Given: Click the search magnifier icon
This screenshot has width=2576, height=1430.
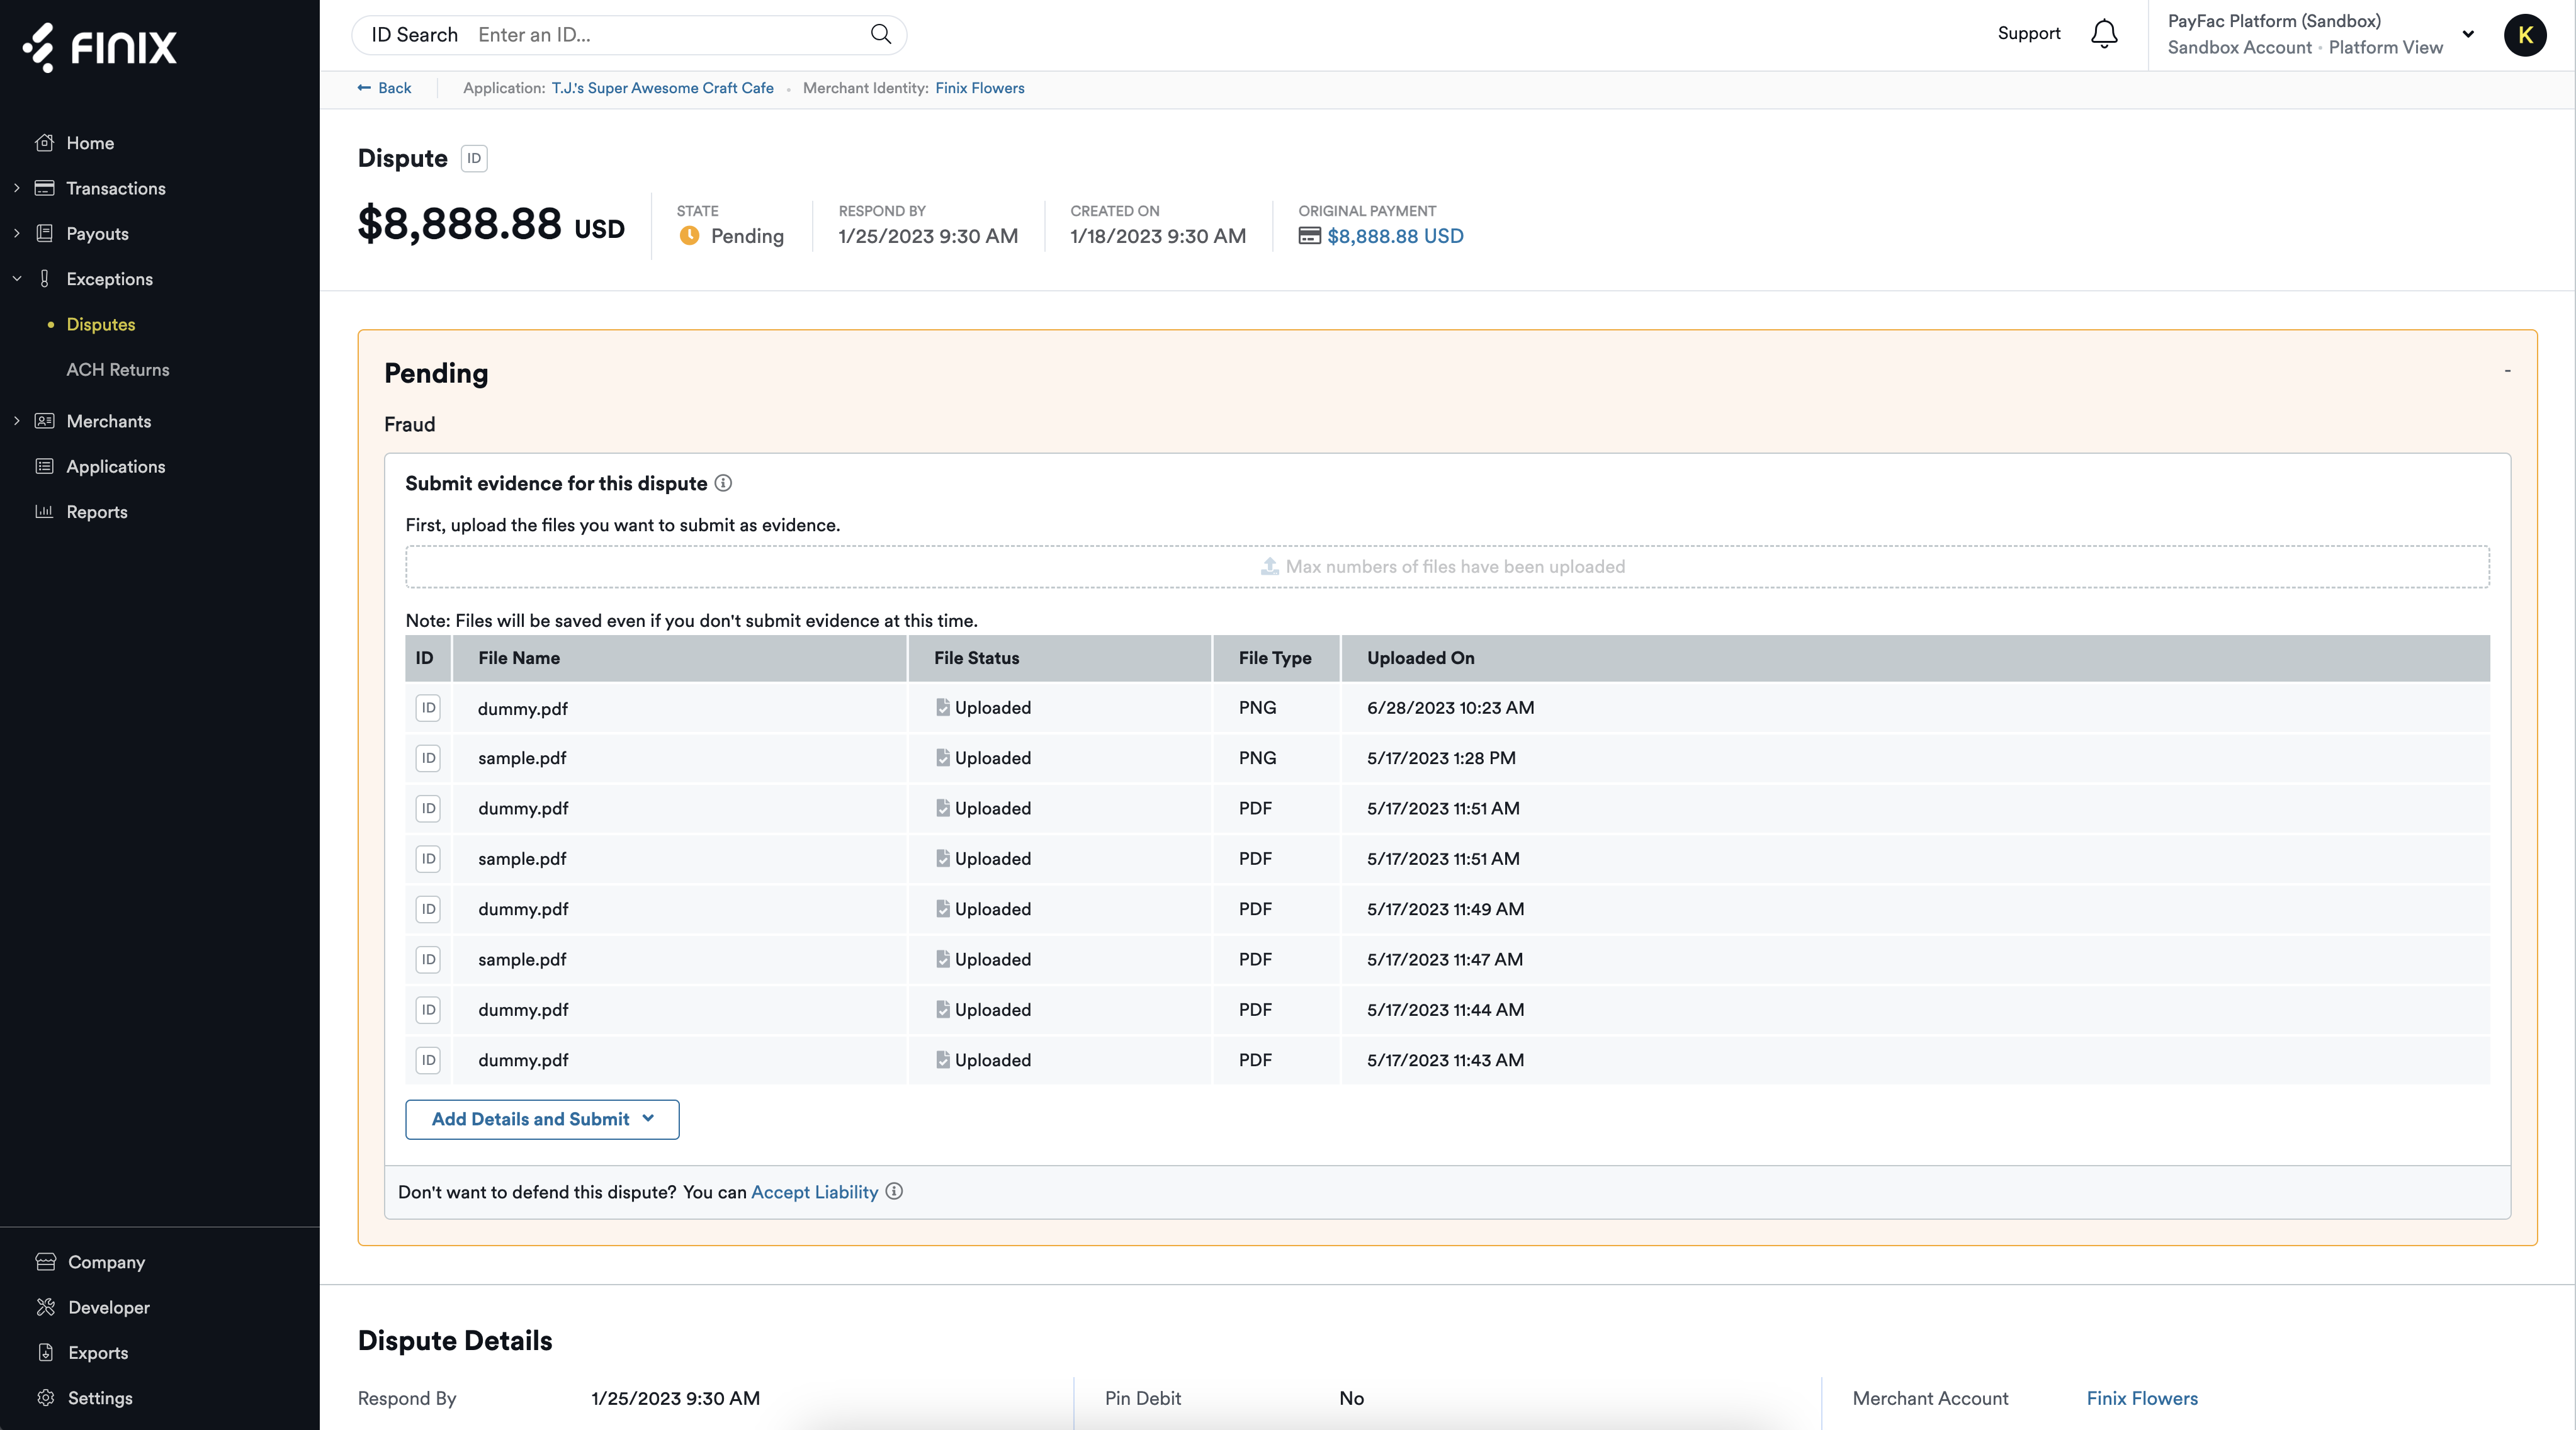Looking at the screenshot, I should point(880,34).
